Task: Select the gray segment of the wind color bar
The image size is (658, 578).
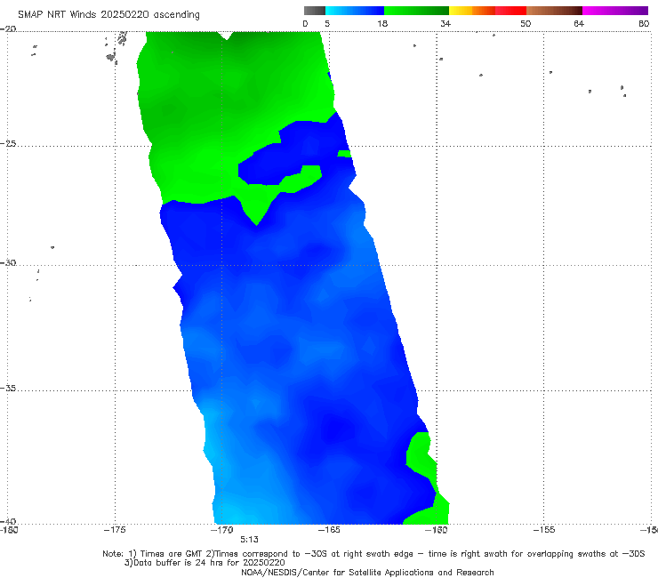Action: tap(315, 11)
